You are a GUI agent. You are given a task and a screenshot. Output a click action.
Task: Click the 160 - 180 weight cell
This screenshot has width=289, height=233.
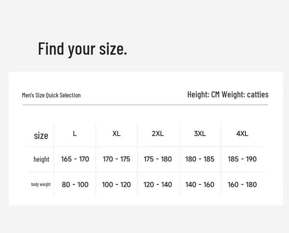[x=242, y=185]
